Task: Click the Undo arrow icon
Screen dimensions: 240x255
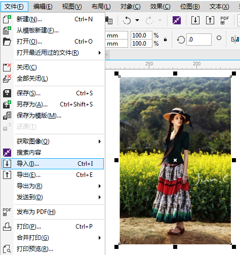Action: [127, 20]
